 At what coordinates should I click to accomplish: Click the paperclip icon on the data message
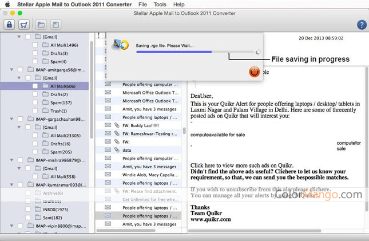[117, 150]
